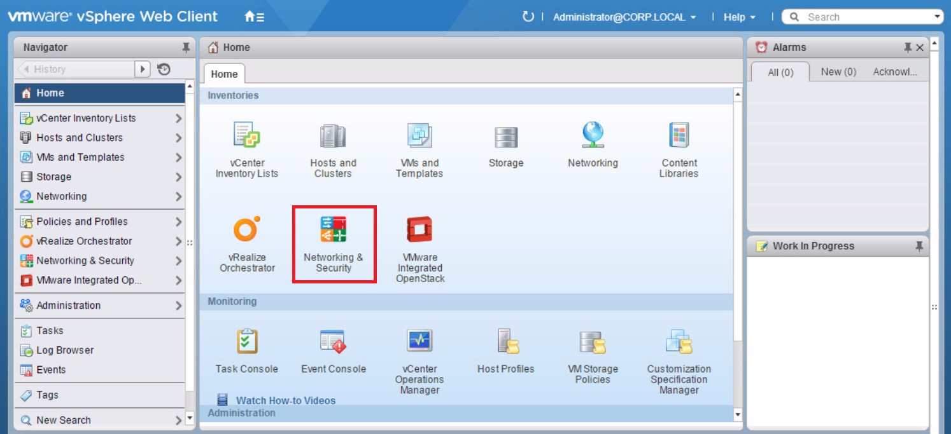This screenshot has height=434, width=951.
Task: Click Watch How-to Videos link
Action: click(286, 400)
